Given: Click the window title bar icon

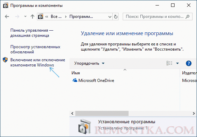Looking at the screenshot, I should click(6, 6).
